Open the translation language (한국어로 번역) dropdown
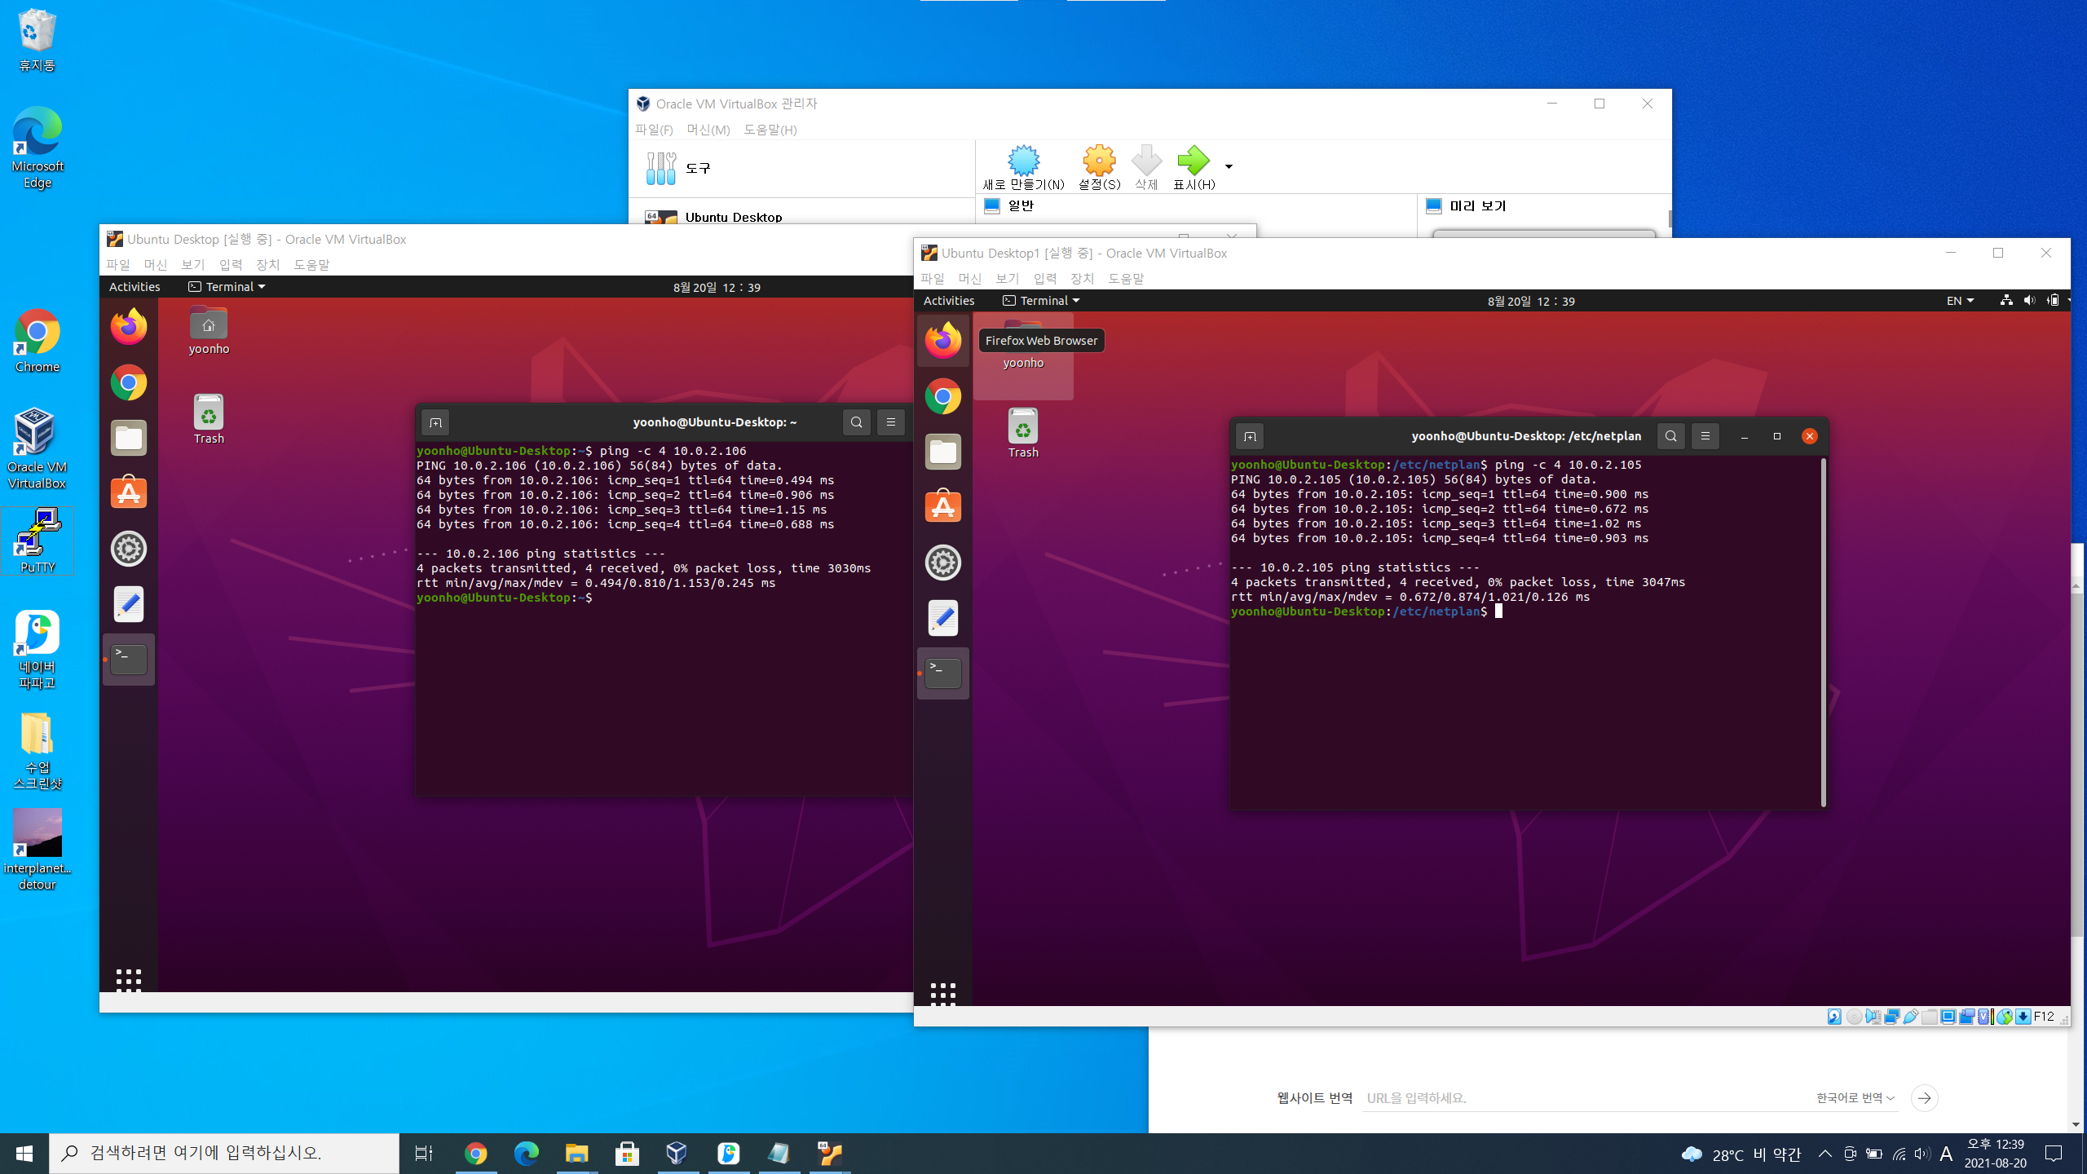The height and width of the screenshot is (1174, 2087). [x=1855, y=1098]
